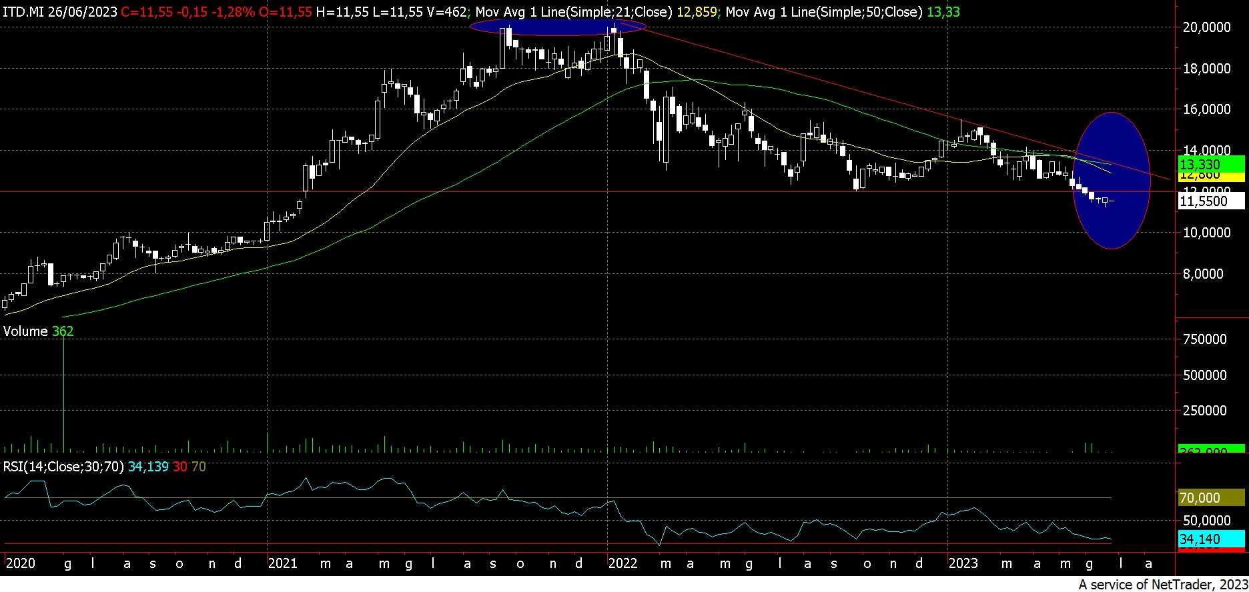Image resolution: width=1249 pixels, height=592 pixels.
Task: Click the 750000 volume axis label
Action: pos(1204,339)
